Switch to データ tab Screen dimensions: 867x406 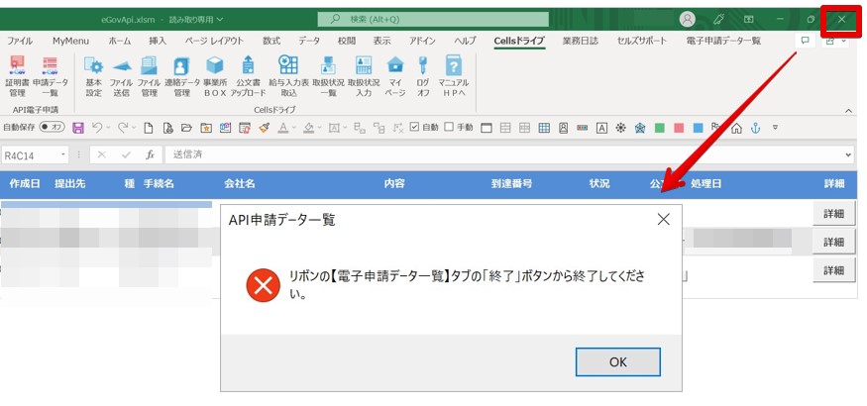point(309,41)
